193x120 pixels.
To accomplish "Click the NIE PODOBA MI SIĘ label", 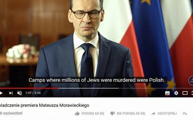I will point(131,114).
